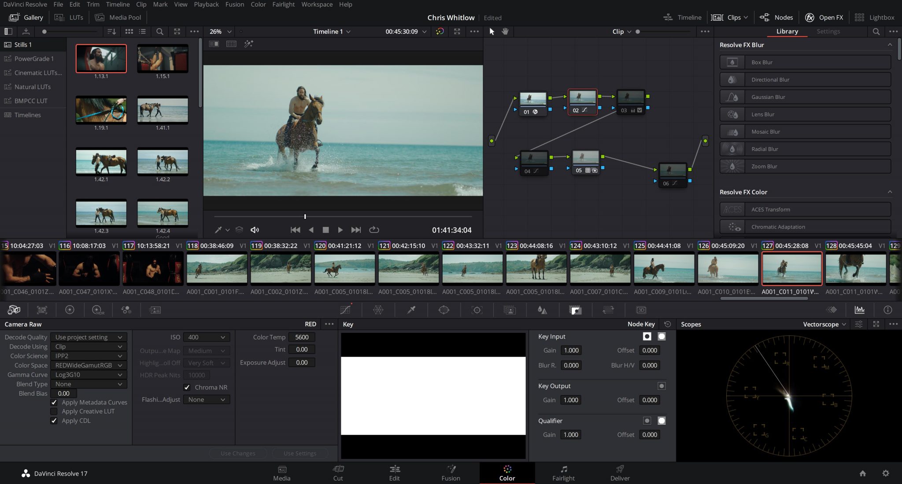Click the Use Changes button

[x=238, y=453]
